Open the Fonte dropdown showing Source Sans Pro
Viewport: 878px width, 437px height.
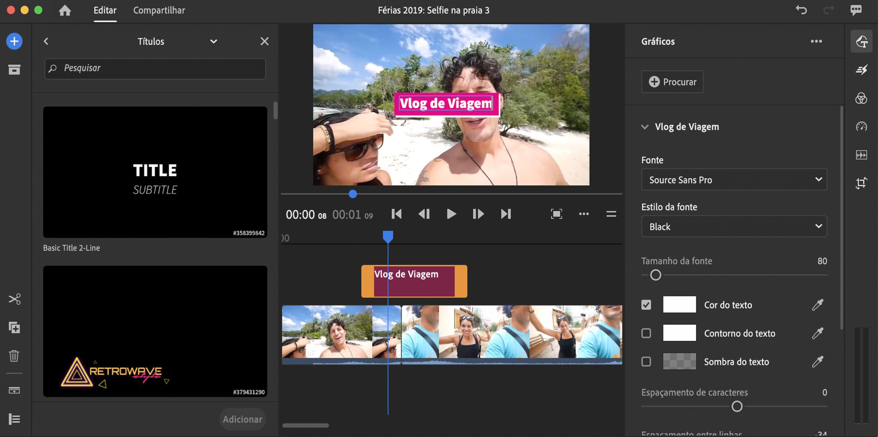coord(733,180)
